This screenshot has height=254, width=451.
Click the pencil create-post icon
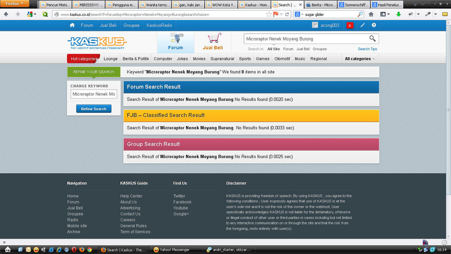click(363, 25)
